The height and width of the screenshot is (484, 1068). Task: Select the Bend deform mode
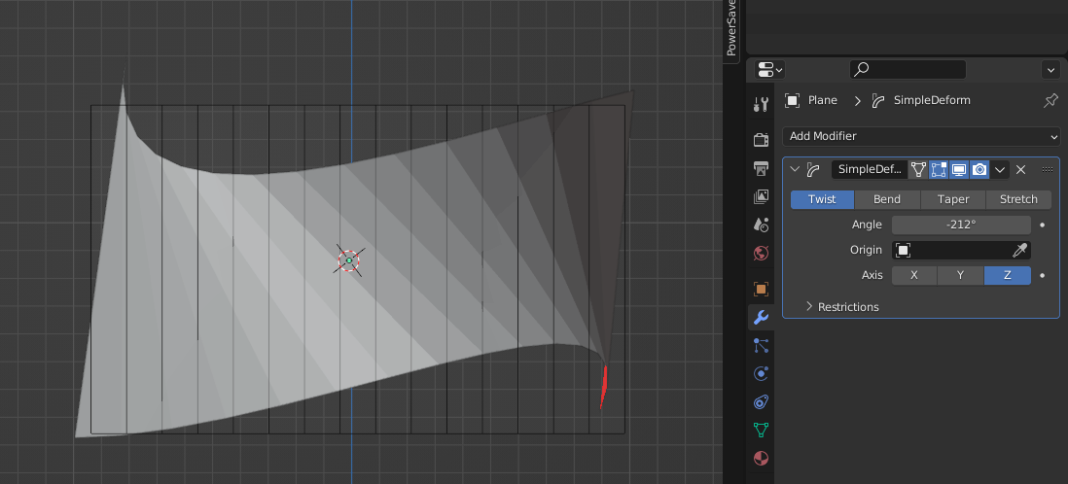(886, 199)
